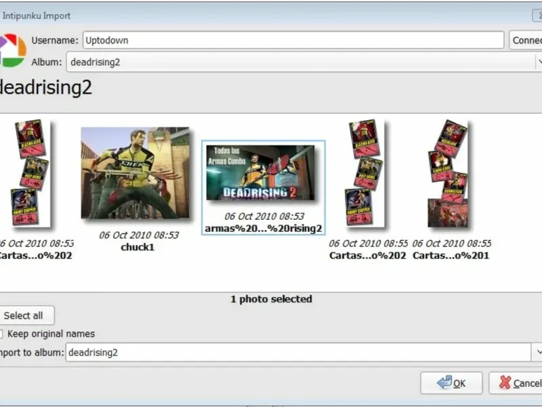Expand the Import to album dropdown arrow
Viewport: 542px width, 407px height.
tap(537, 352)
